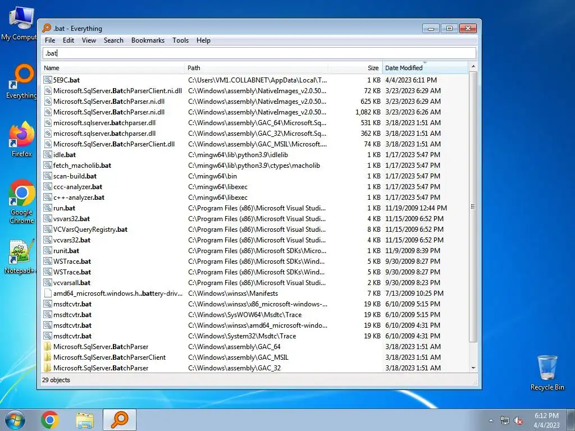Select msdtcvtr.bat in SysWOW64\Msdtc\Trace
The height and width of the screenshot is (431, 575).
pyautogui.click(x=255, y=314)
